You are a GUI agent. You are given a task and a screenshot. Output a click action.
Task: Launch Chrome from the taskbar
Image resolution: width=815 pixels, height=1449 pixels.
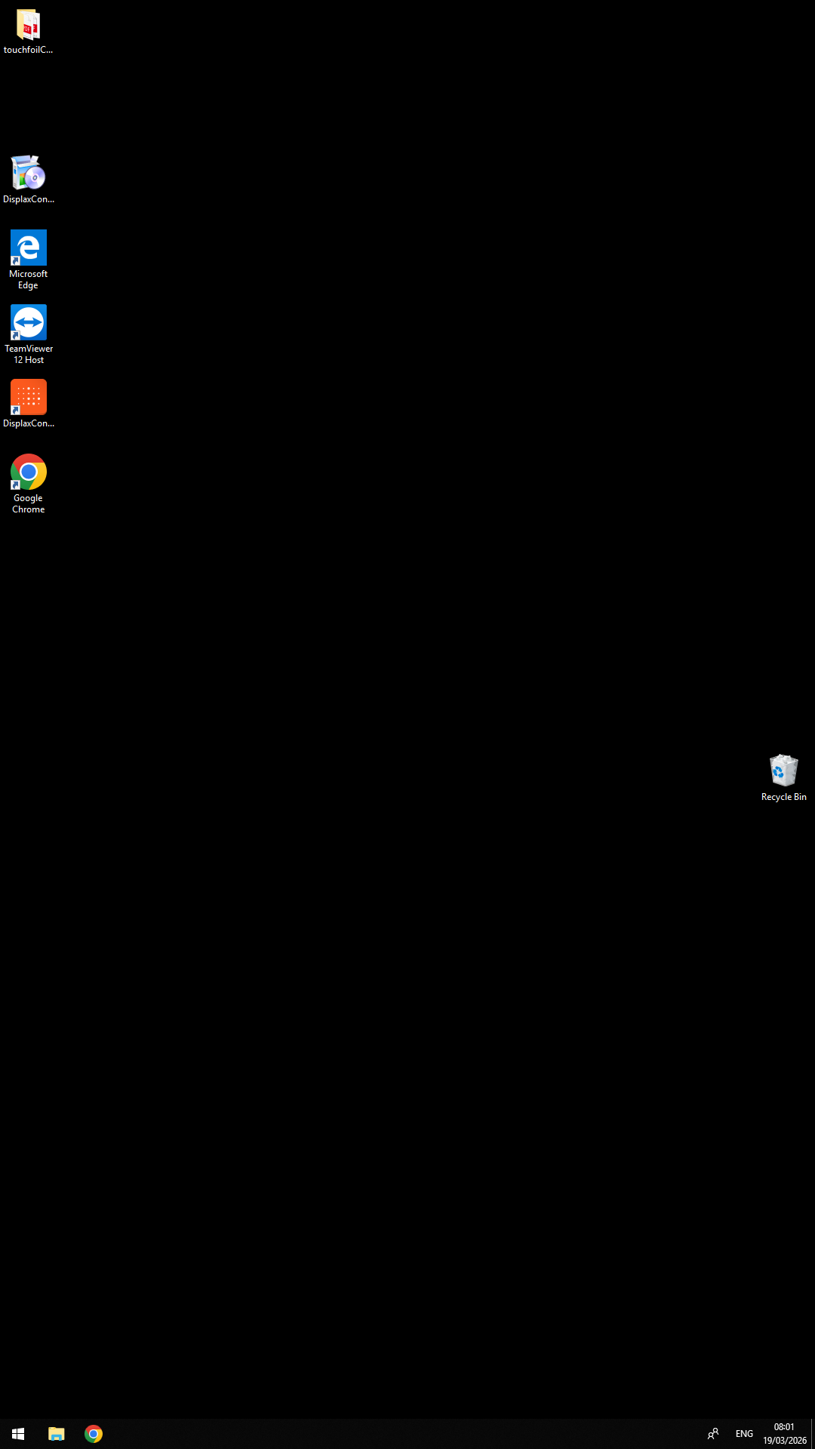tap(94, 1434)
